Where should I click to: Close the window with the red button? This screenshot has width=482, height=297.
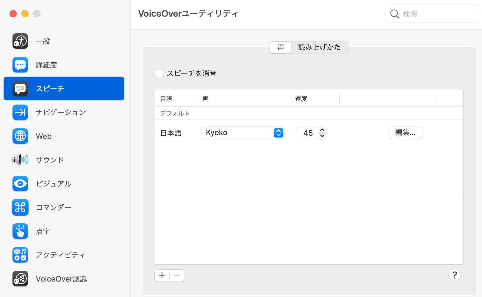pos(13,14)
